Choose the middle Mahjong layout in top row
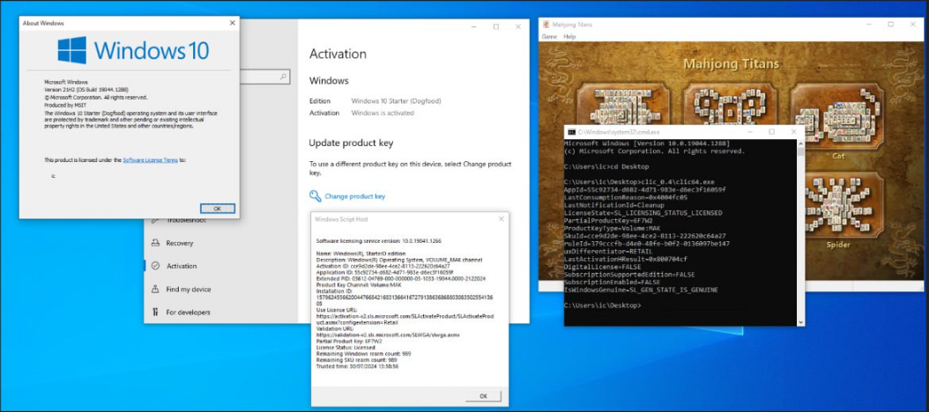 coord(730,105)
